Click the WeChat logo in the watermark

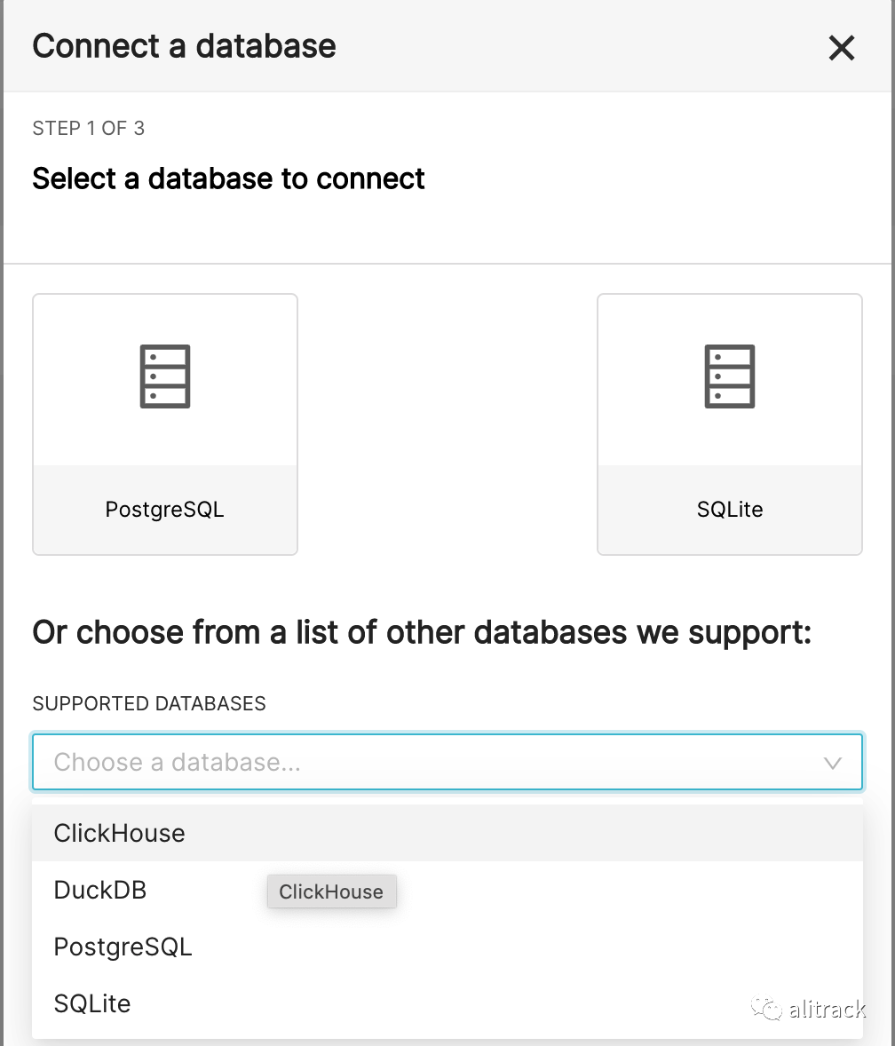click(x=766, y=1007)
